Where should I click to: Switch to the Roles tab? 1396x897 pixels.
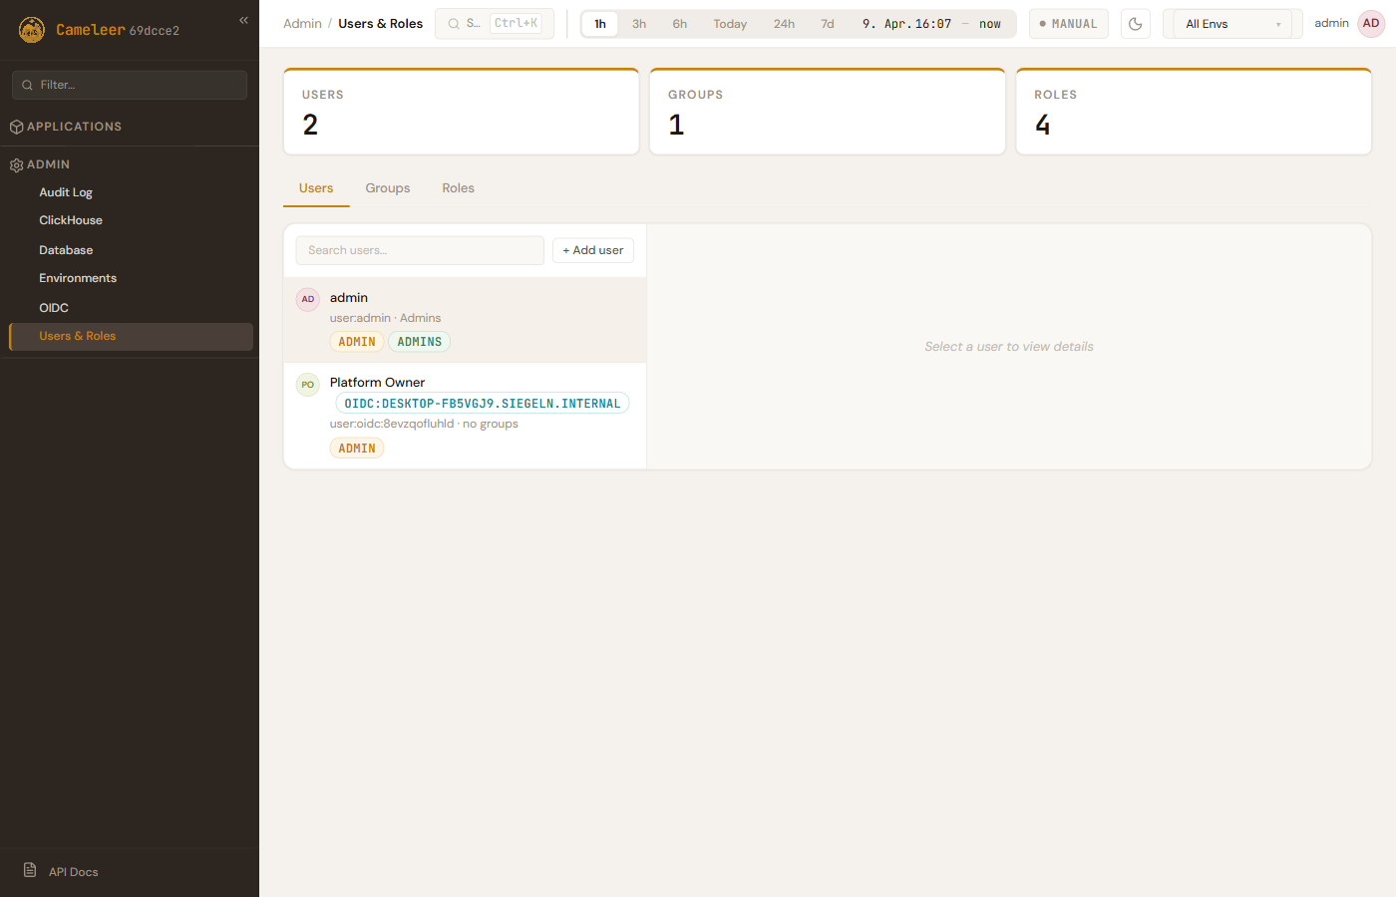(x=458, y=188)
